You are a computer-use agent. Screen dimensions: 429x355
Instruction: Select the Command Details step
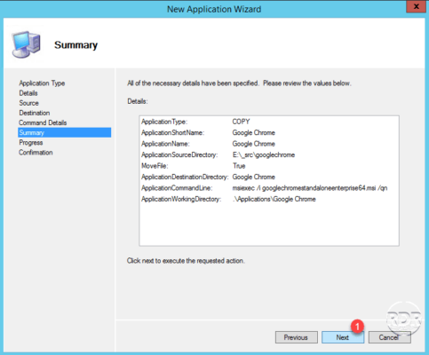click(43, 122)
